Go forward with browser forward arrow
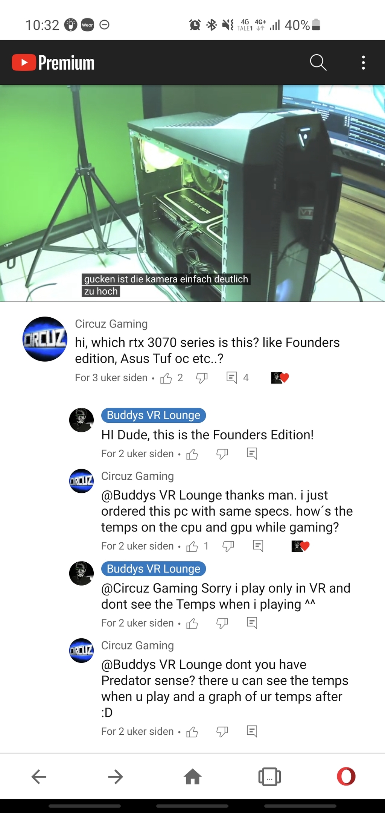Viewport: 385px width, 813px height. coord(116,776)
